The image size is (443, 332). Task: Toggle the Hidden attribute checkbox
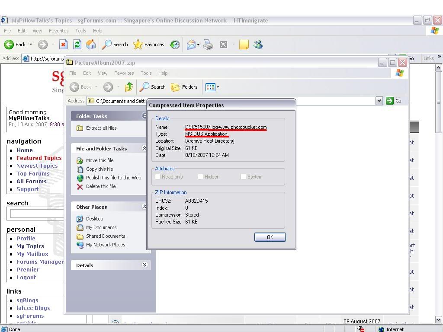(x=200, y=177)
